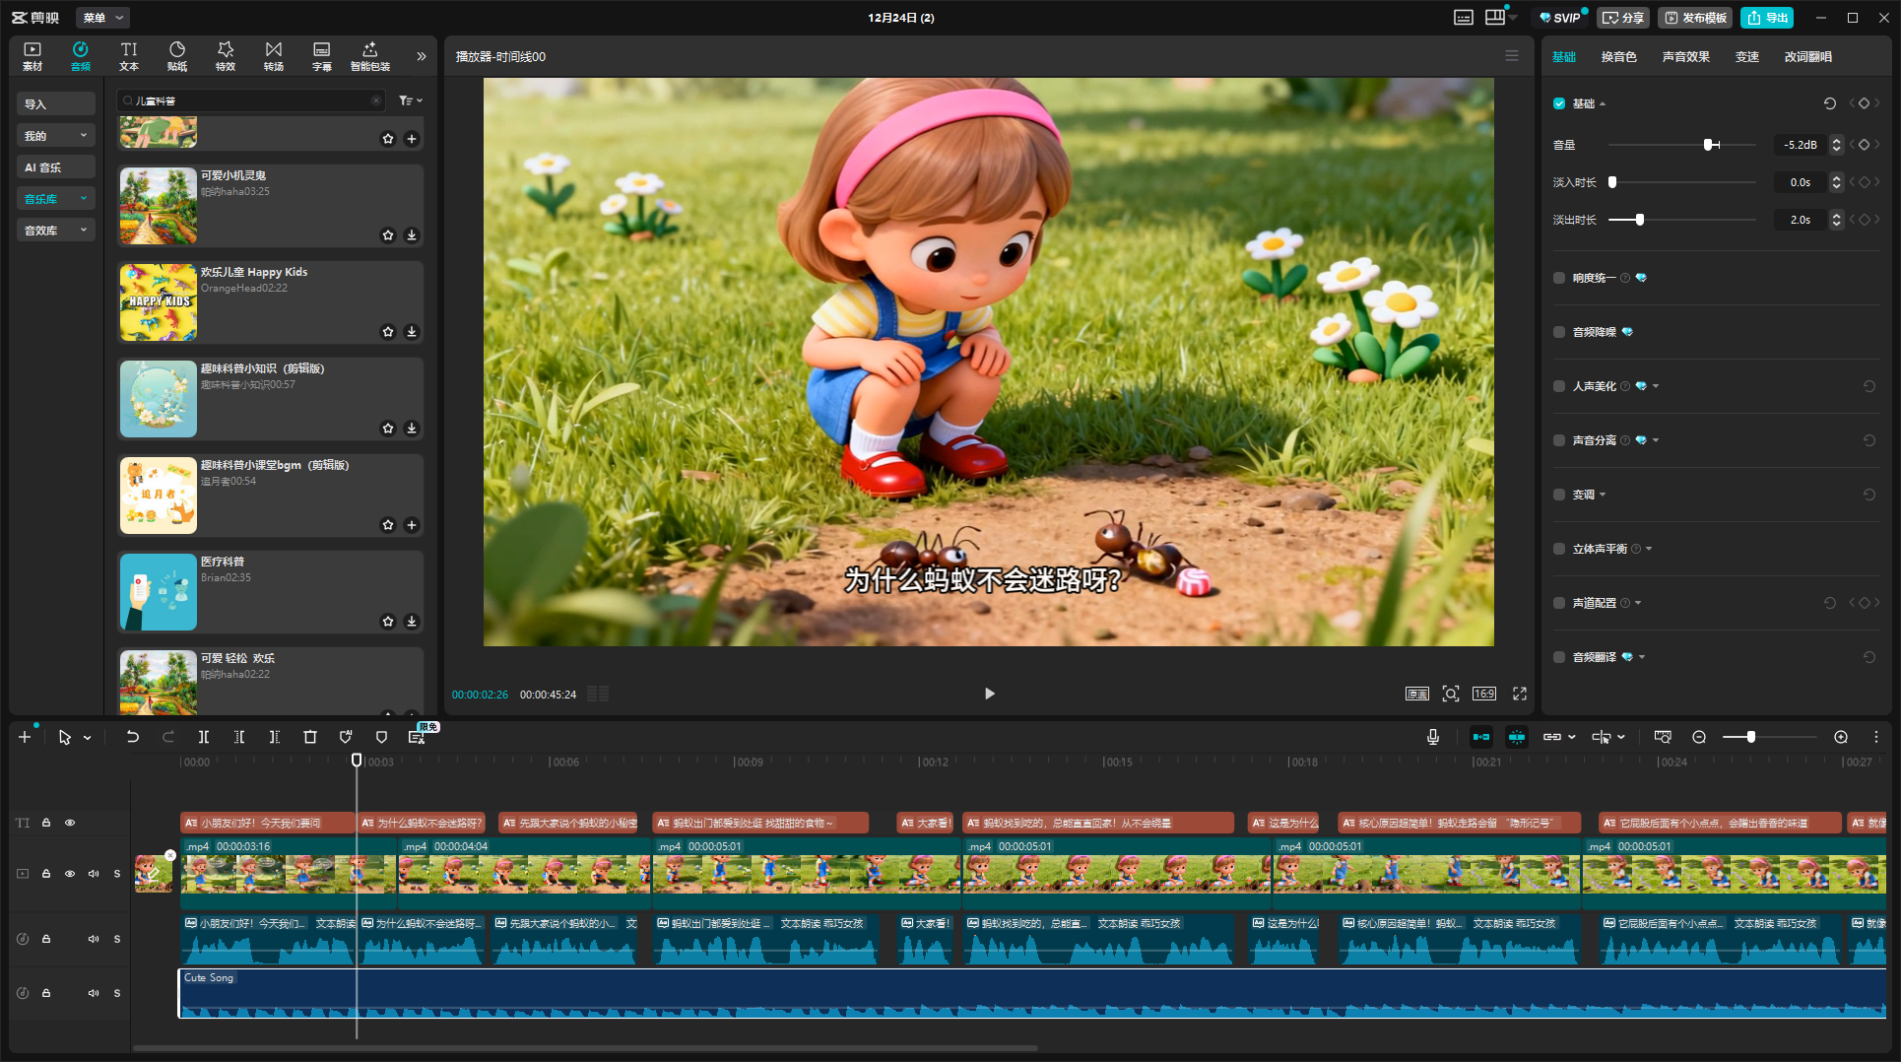Click the 导出 export button
This screenshot has height=1062, width=1901.
(x=1767, y=18)
